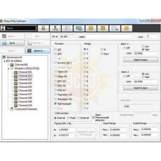This screenshot has width=161, height=161.
Task: Click the yellow X toolbar icon
Action: click(x=127, y=28)
